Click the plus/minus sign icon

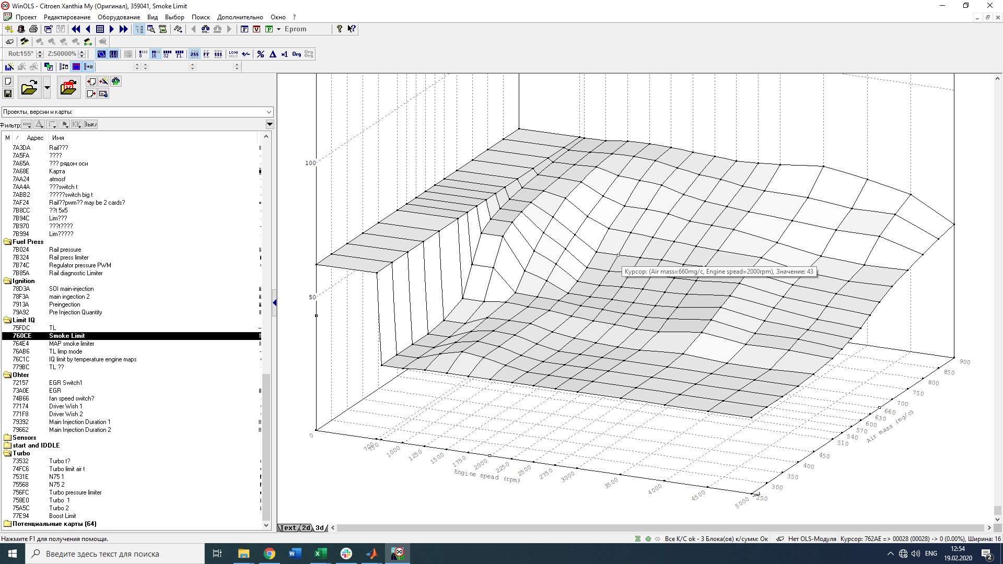coord(246,54)
